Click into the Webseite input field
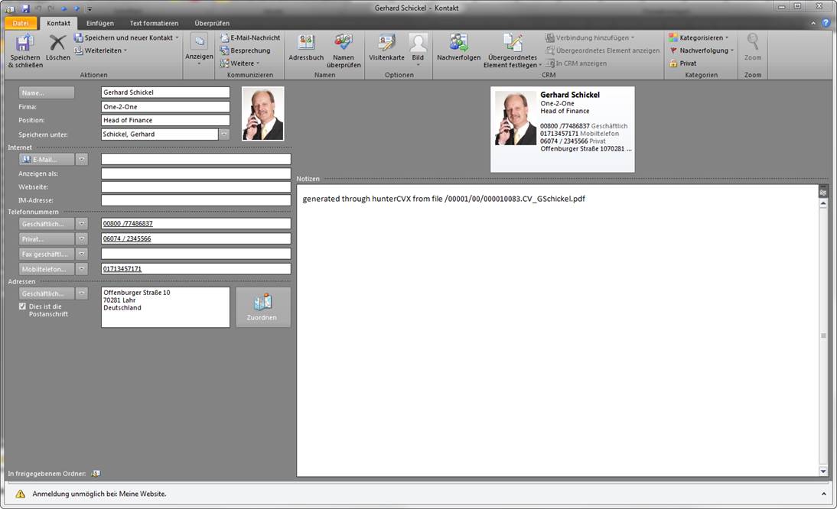Viewport: 837px width, 509px height. tap(196, 187)
